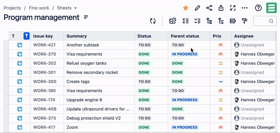Click the blue filter funnel icon
The width and height of the screenshot is (280, 133).
pos(27,36)
